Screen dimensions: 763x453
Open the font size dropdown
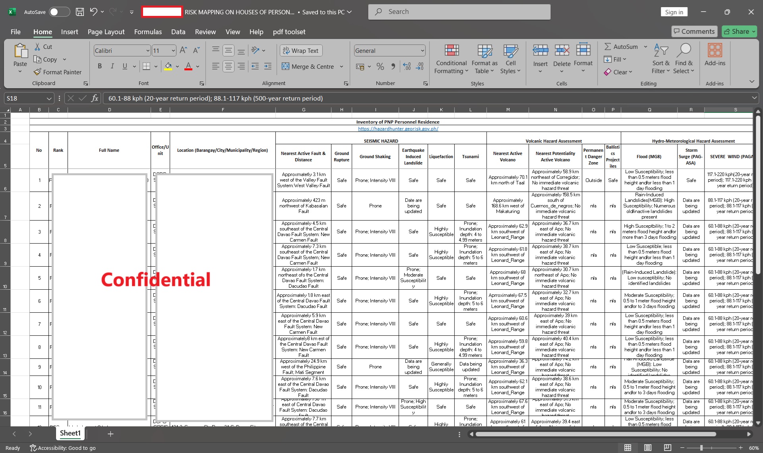[173, 50]
